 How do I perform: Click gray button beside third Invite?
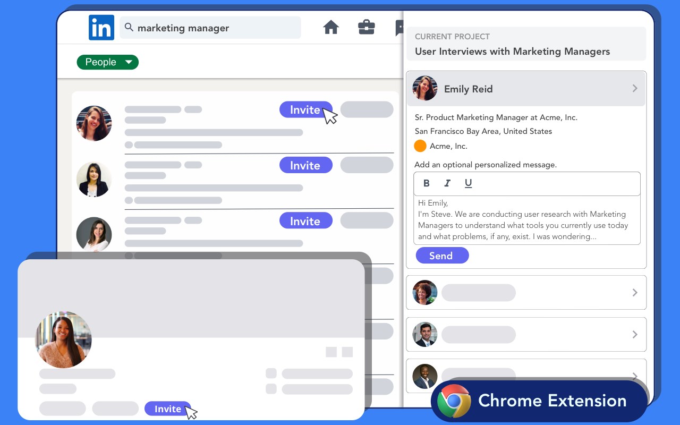[x=367, y=220]
